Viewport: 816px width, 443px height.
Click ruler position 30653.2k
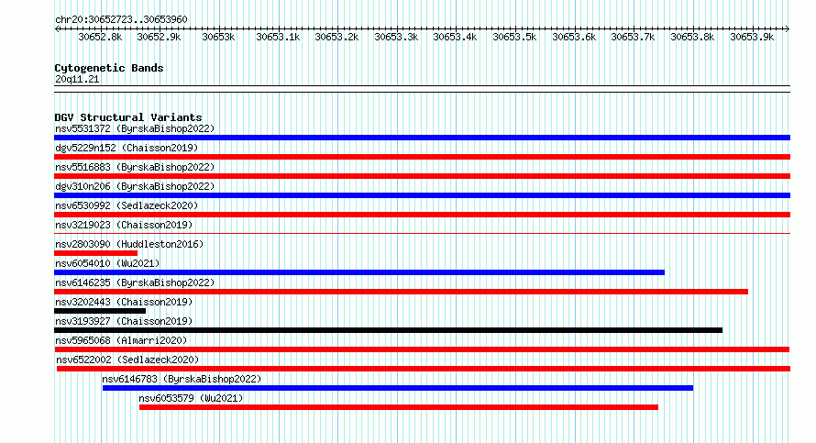(336, 37)
